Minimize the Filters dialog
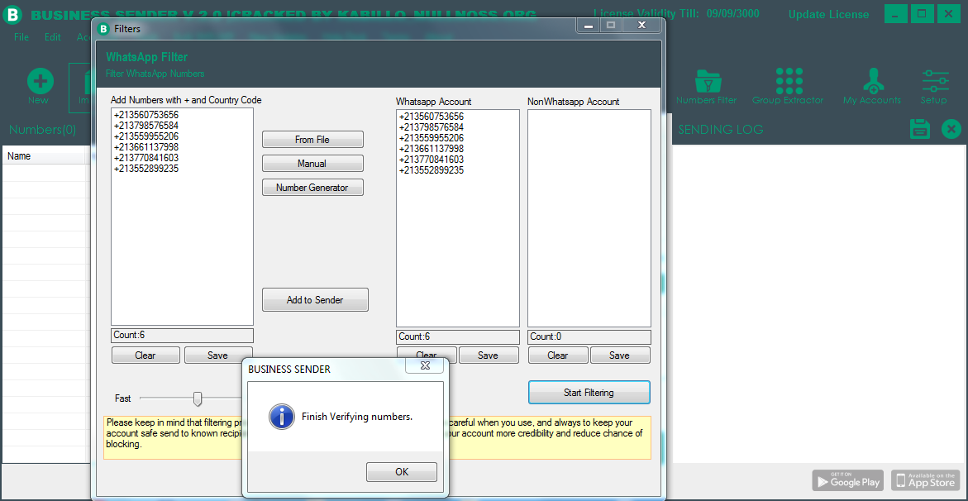The image size is (968, 501). click(588, 26)
